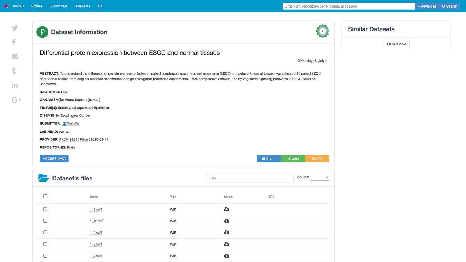Check the box for 1_4.wiff

tap(46, 256)
